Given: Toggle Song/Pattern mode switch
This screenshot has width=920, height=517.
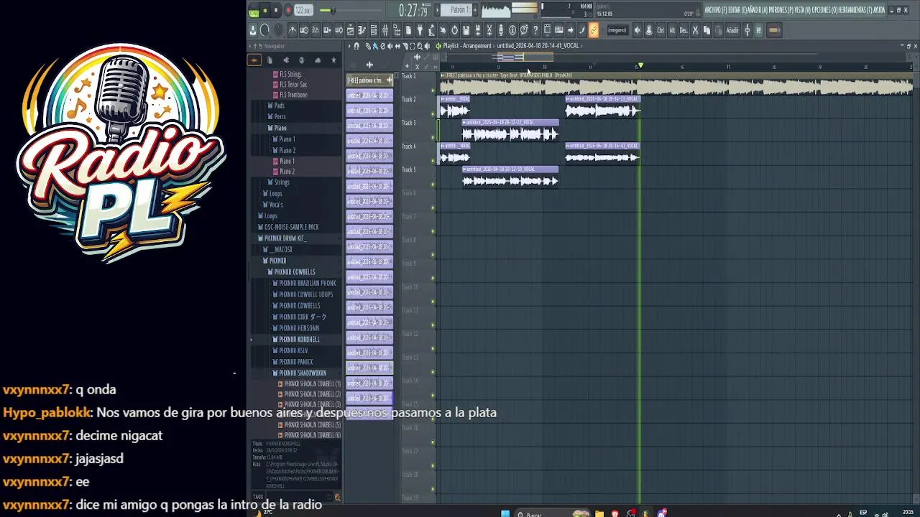Looking at the screenshot, I should [x=254, y=11].
